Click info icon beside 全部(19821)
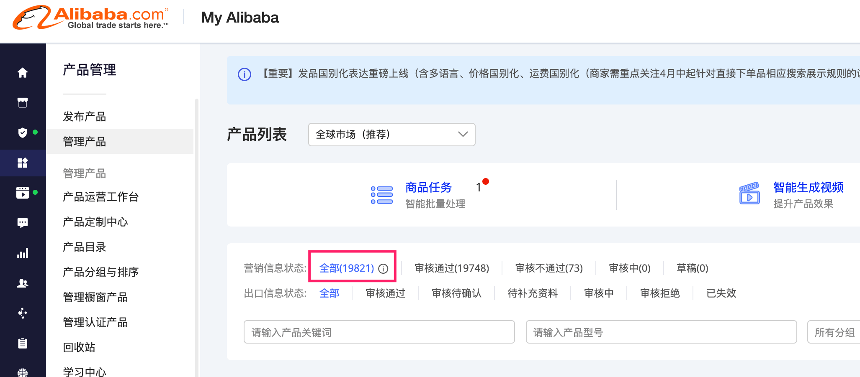 pyautogui.click(x=383, y=269)
